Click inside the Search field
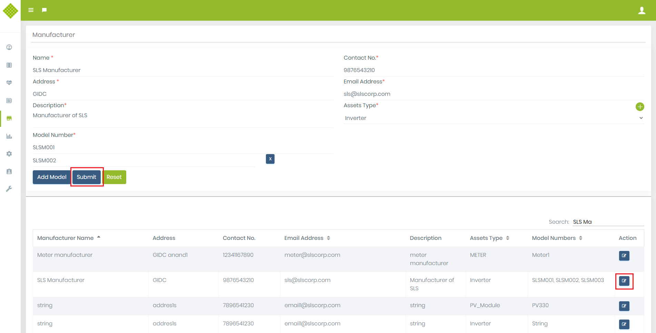Screen dimensions: 656x333 [608, 222]
